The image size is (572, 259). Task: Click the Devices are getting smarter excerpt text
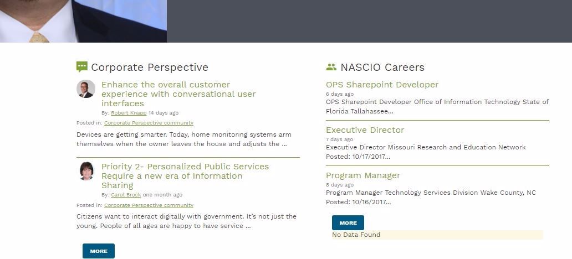pos(184,139)
